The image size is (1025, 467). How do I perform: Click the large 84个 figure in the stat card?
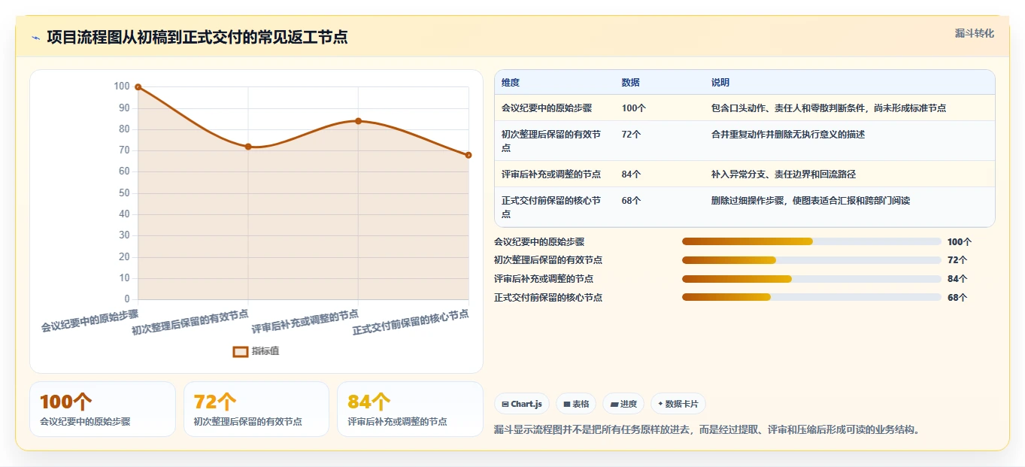tap(369, 402)
